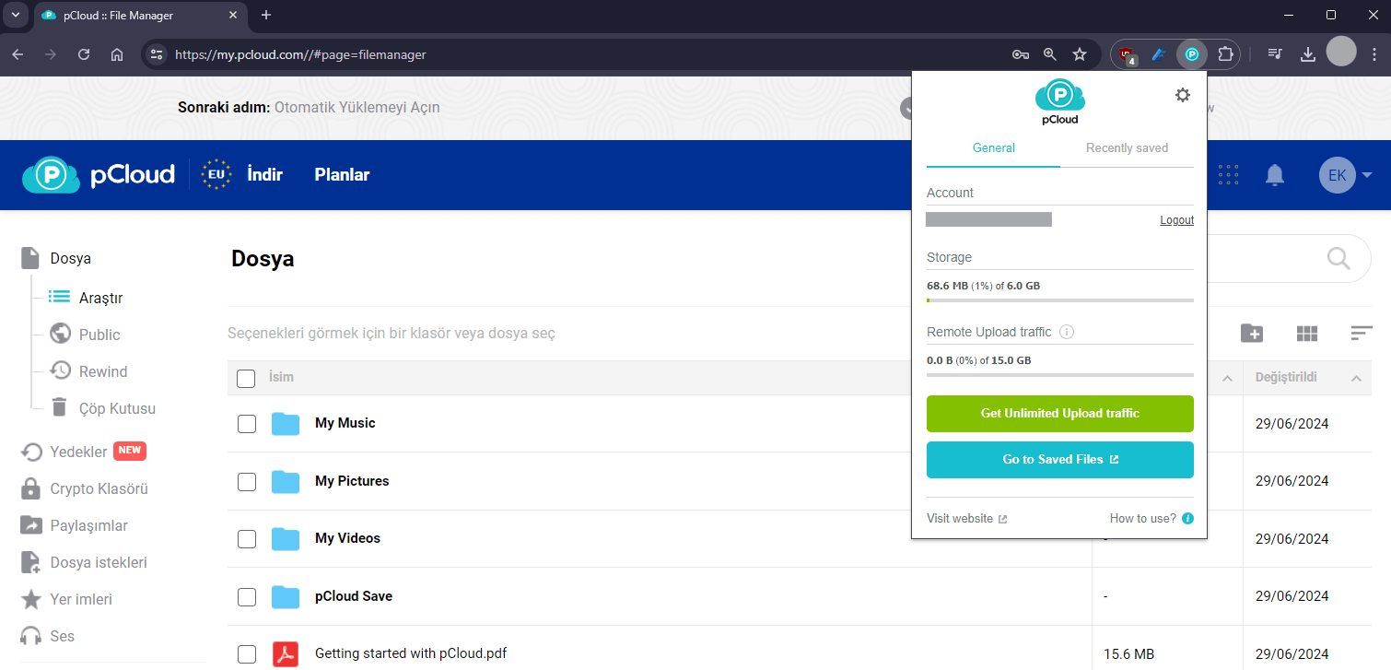Open Çöp Kutusu in the sidebar
Viewport: 1391px width, 670px height.
(102, 408)
